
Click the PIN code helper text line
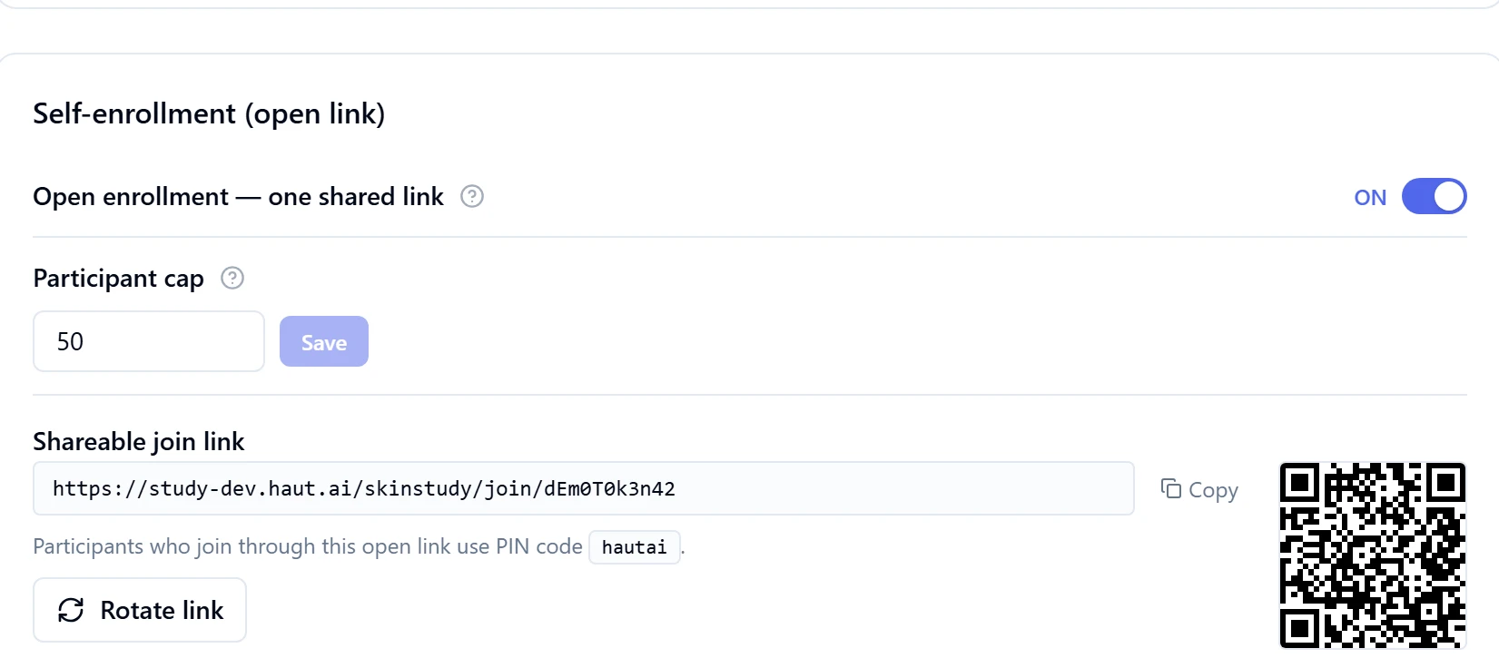[x=359, y=546]
